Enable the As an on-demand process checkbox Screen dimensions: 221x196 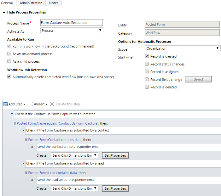point(9,54)
